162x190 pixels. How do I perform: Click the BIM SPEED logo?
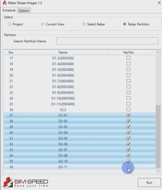coord(25,183)
